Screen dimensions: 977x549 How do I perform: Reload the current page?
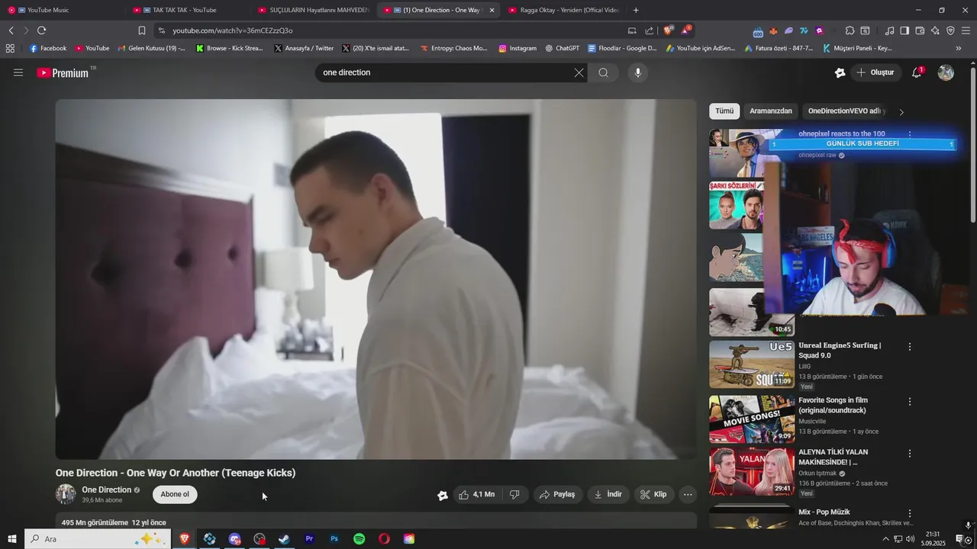(41, 30)
